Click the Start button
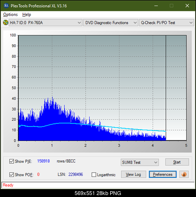196x197 pixels. [177, 162]
